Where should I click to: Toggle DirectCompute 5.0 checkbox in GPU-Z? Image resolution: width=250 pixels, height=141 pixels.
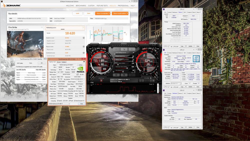(x=74, y=101)
